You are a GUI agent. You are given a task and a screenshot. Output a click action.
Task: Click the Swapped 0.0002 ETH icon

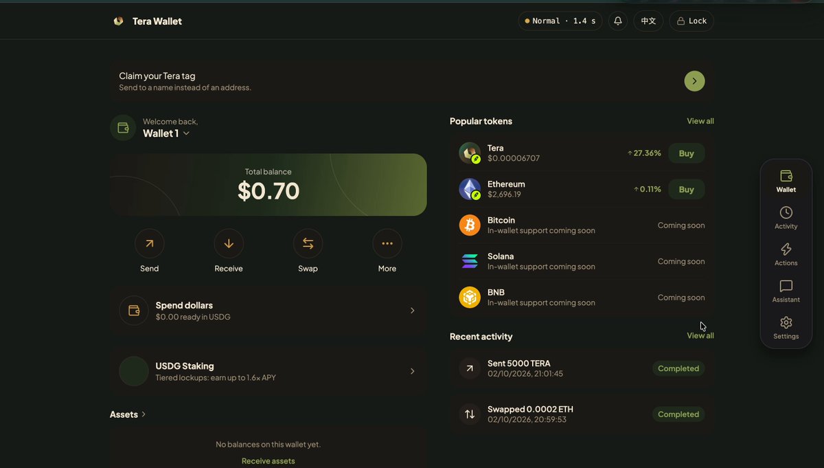click(470, 414)
